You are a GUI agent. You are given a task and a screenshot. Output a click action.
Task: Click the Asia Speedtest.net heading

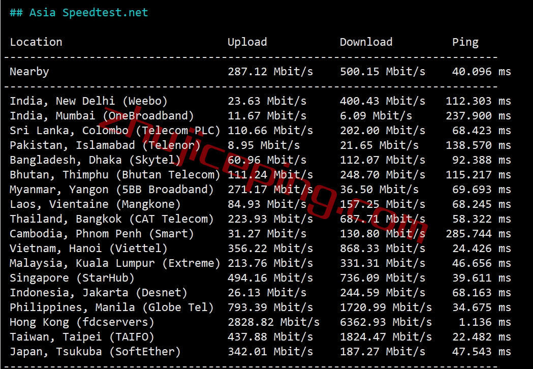79,13
